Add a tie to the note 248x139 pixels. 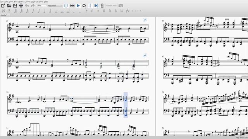click(86, 11)
